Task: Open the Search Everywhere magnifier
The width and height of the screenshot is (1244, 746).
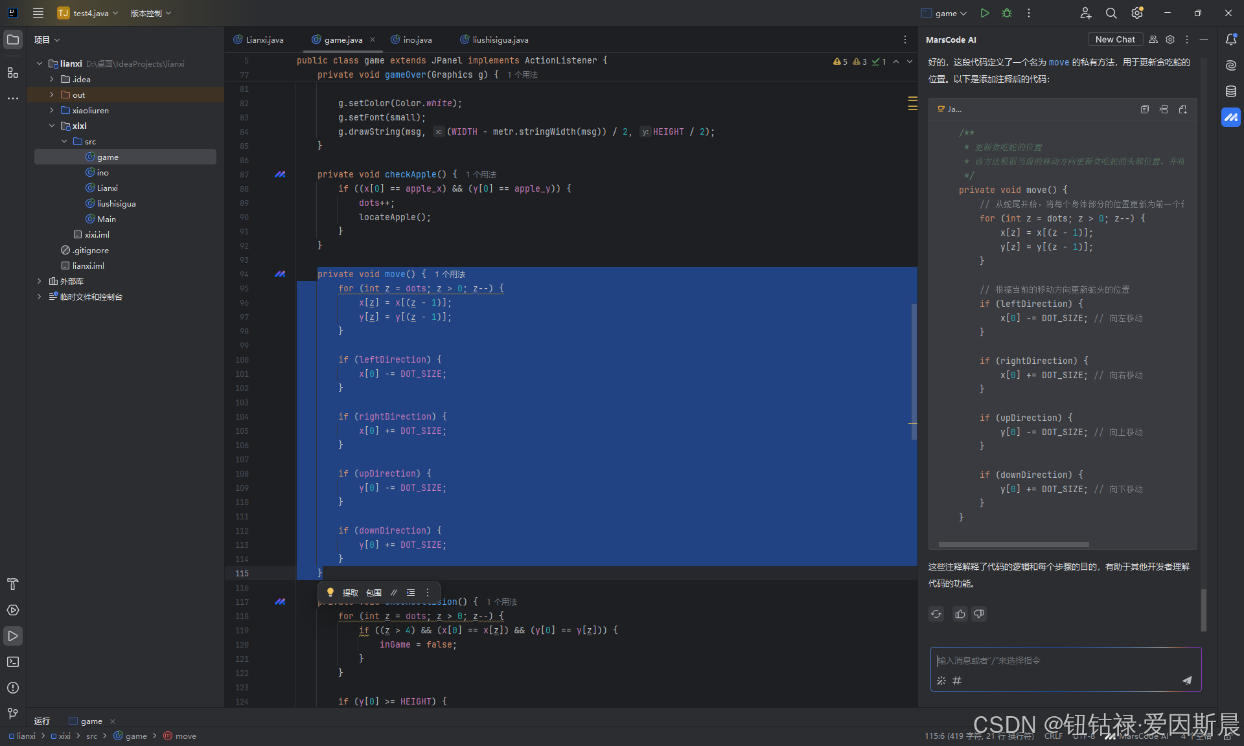Action: [1111, 13]
